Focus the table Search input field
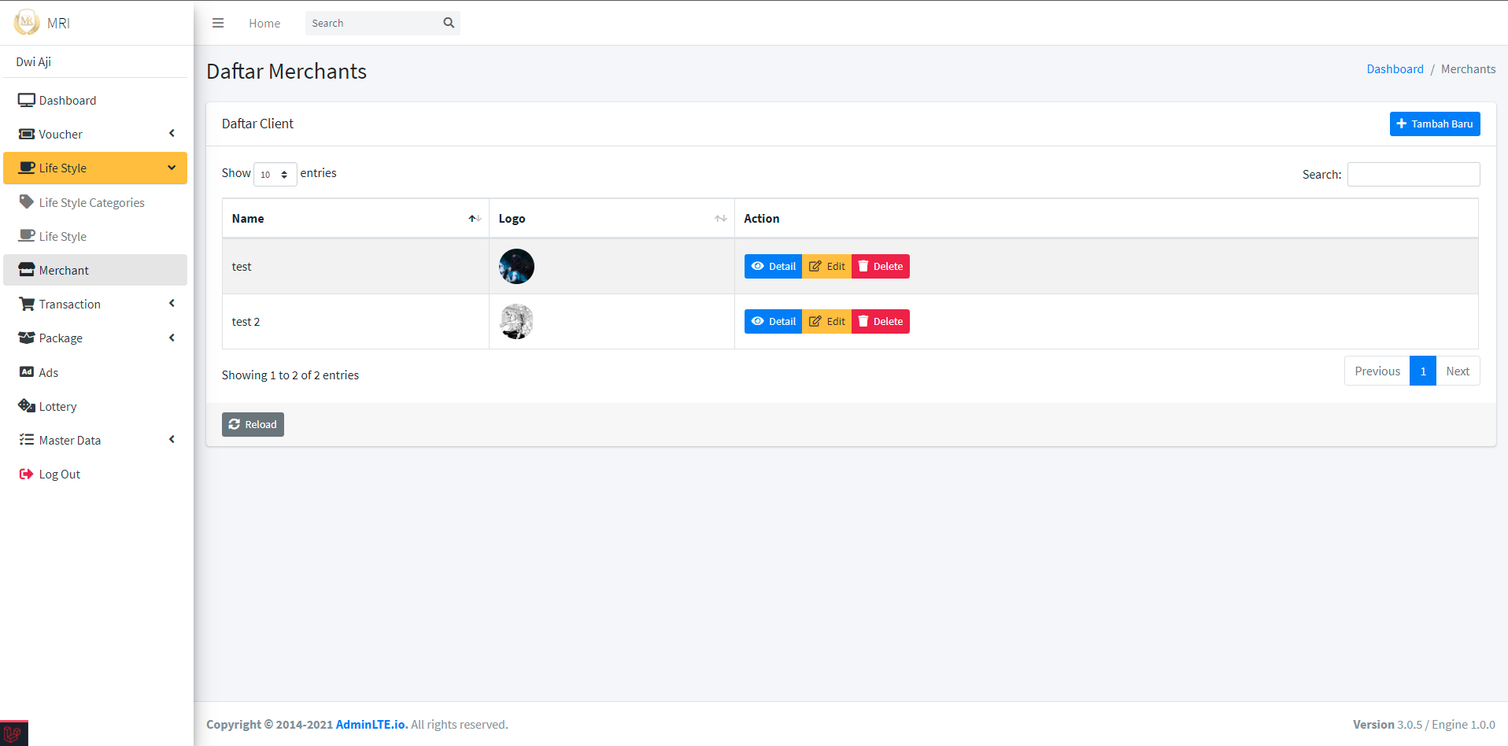The height and width of the screenshot is (746, 1508). (1414, 174)
